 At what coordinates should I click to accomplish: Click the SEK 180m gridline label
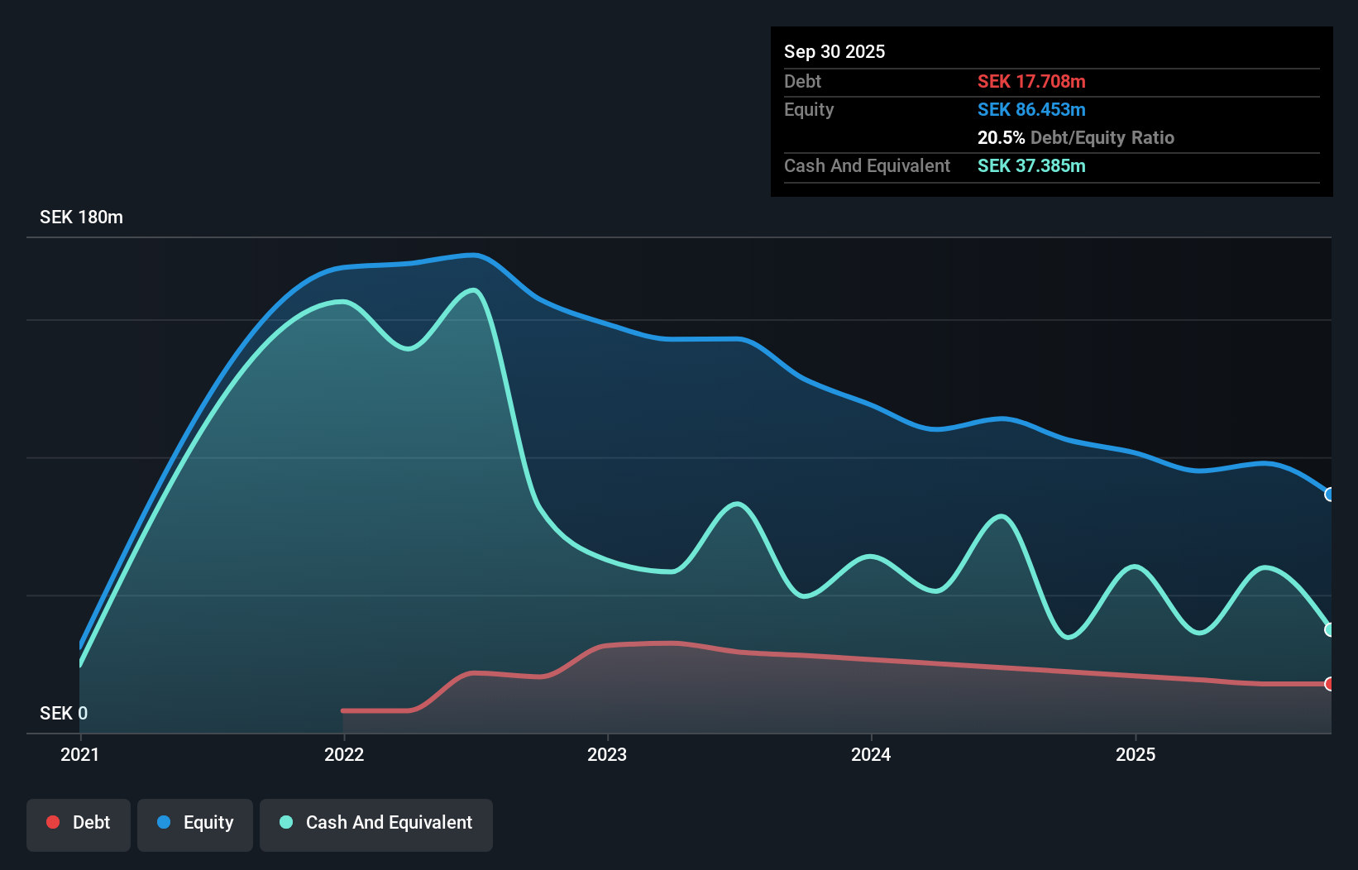click(80, 217)
